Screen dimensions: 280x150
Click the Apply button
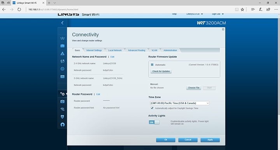click(x=210, y=140)
